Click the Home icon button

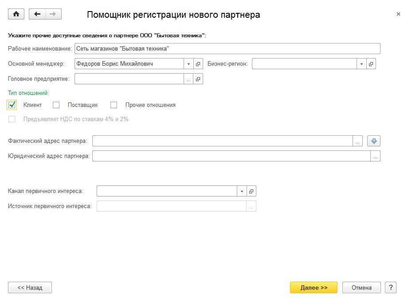16,14
